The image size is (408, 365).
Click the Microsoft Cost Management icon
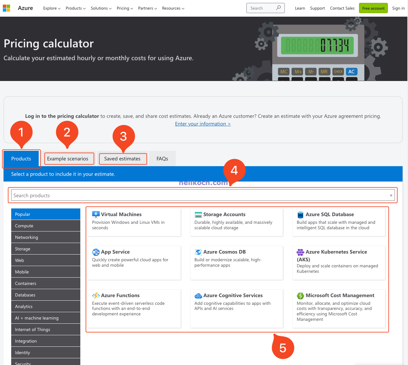pos(300,296)
